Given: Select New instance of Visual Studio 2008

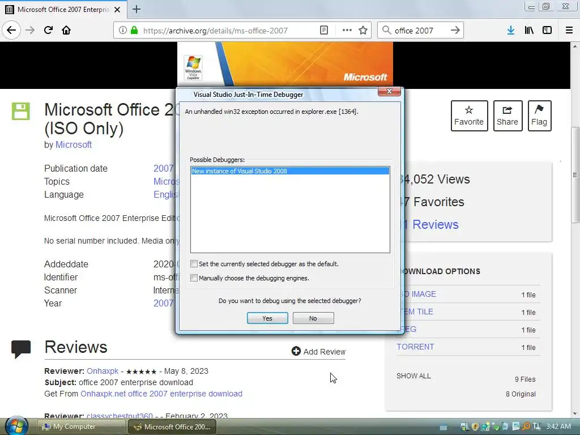Looking at the screenshot, I should pyautogui.click(x=290, y=171).
